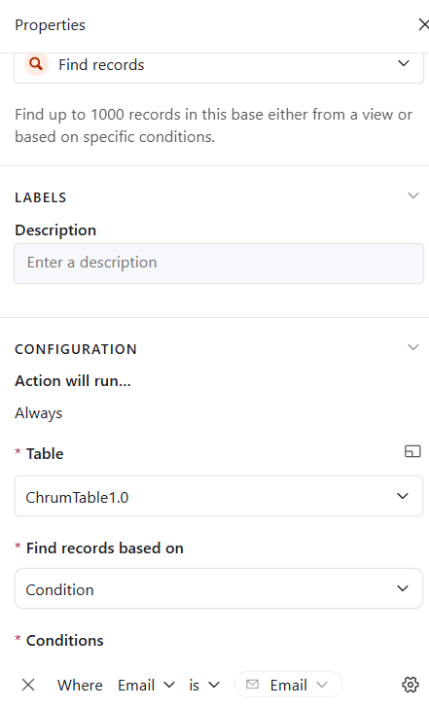Collapse the LABELS section
Image resolution: width=429 pixels, height=707 pixels.
pyautogui.click(x=413, y=195)
